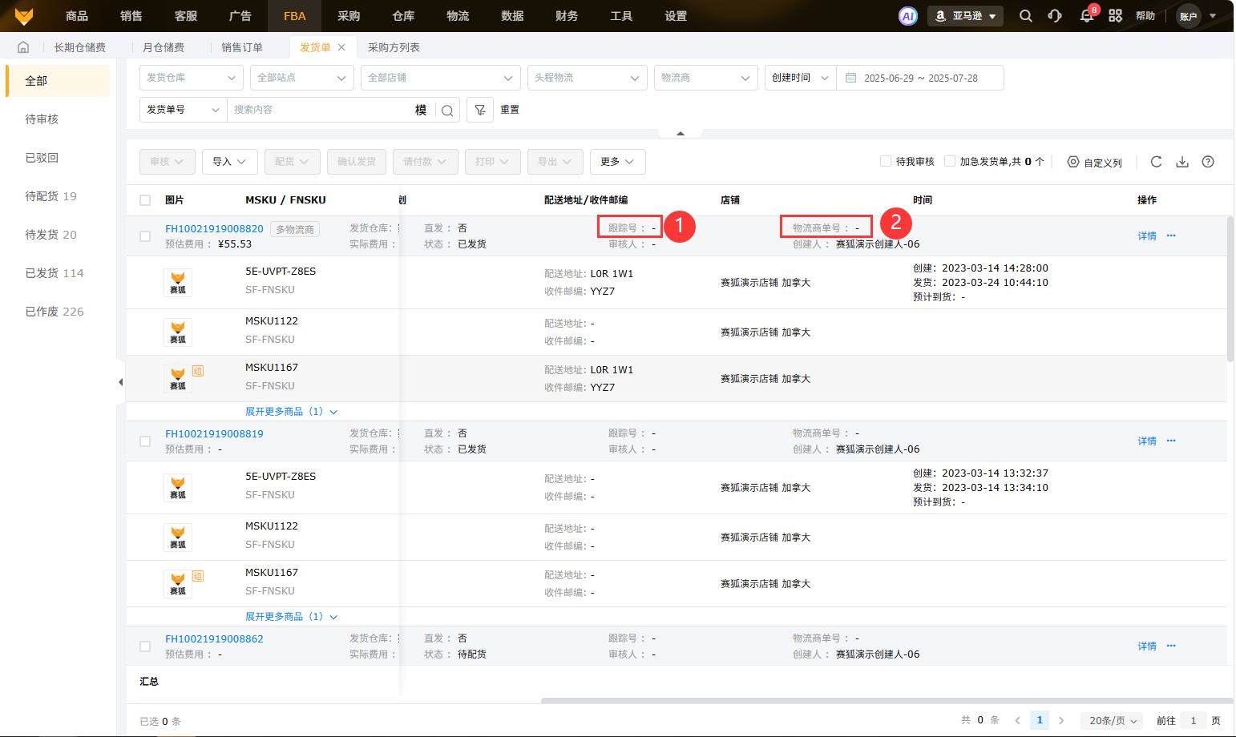Switch to the 销售订单 tab

click(x=241, y=47)
